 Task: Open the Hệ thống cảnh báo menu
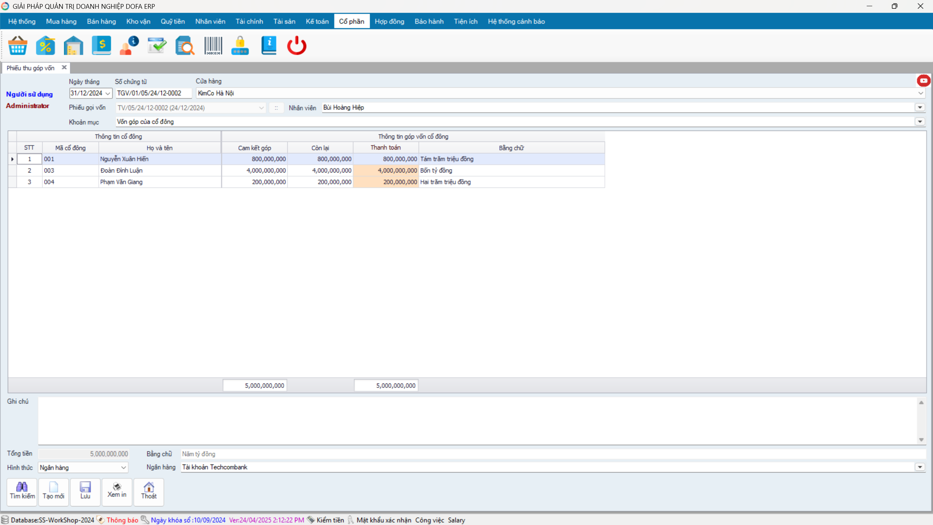[516, 22]
